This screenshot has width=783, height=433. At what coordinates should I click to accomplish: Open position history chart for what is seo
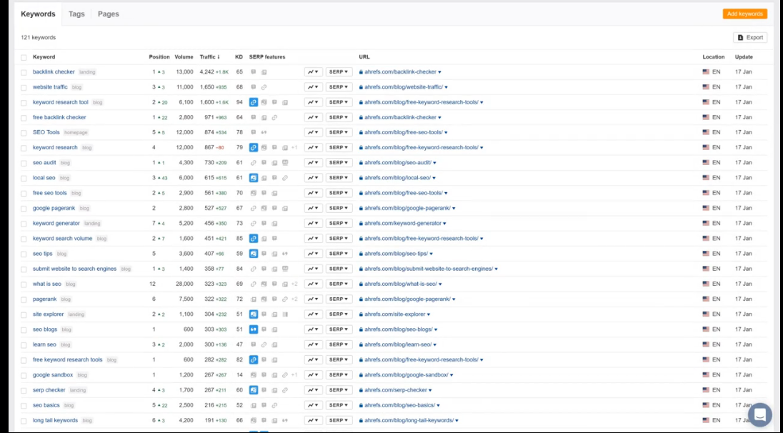click(313, 284)
